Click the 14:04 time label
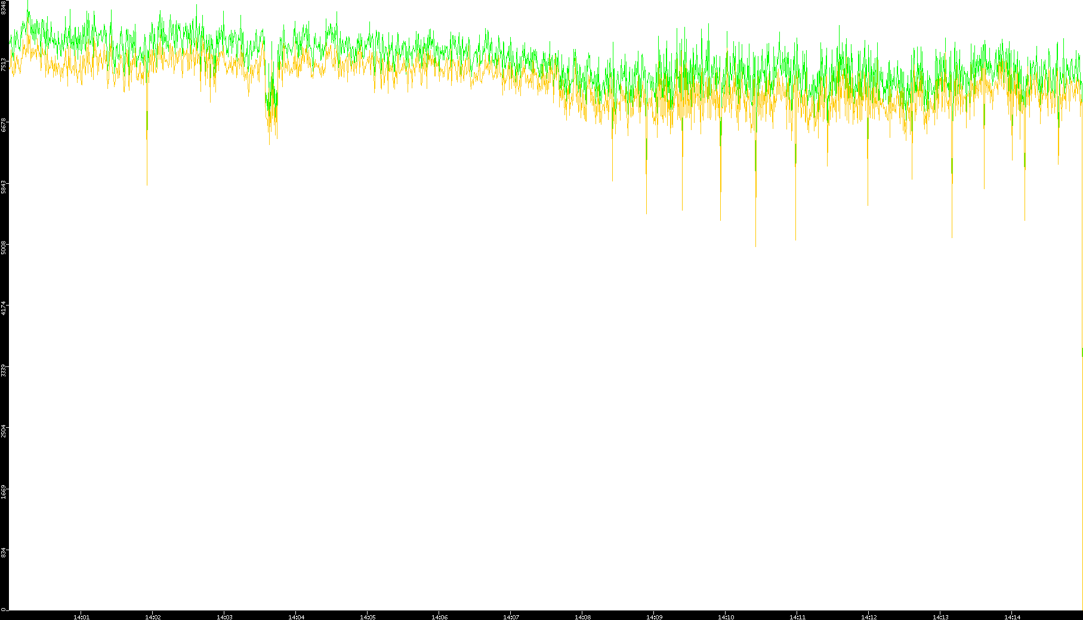 (296, 616)
